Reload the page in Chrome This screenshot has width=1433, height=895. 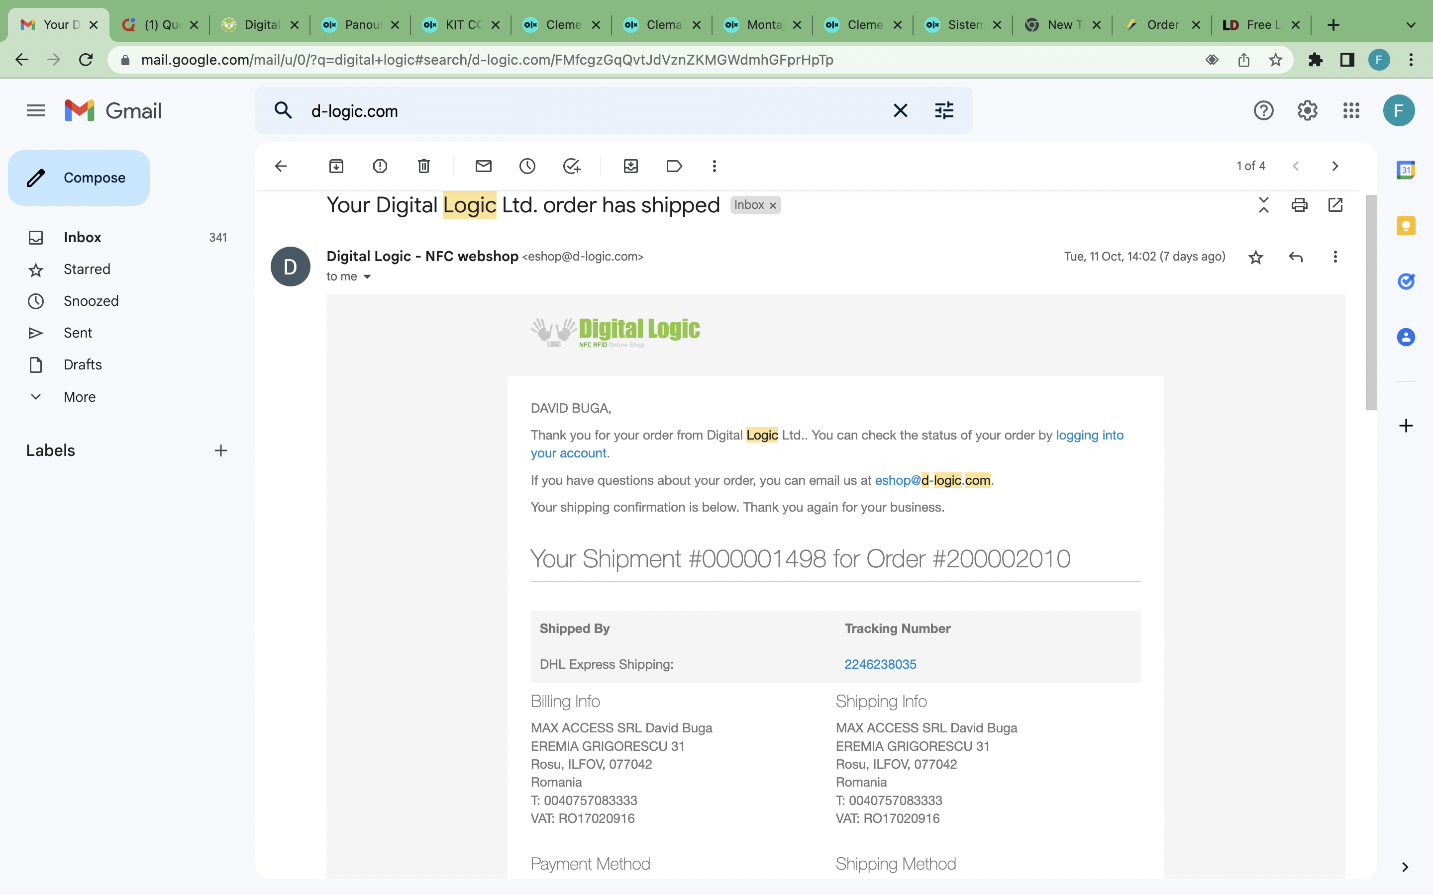(86, 60)
